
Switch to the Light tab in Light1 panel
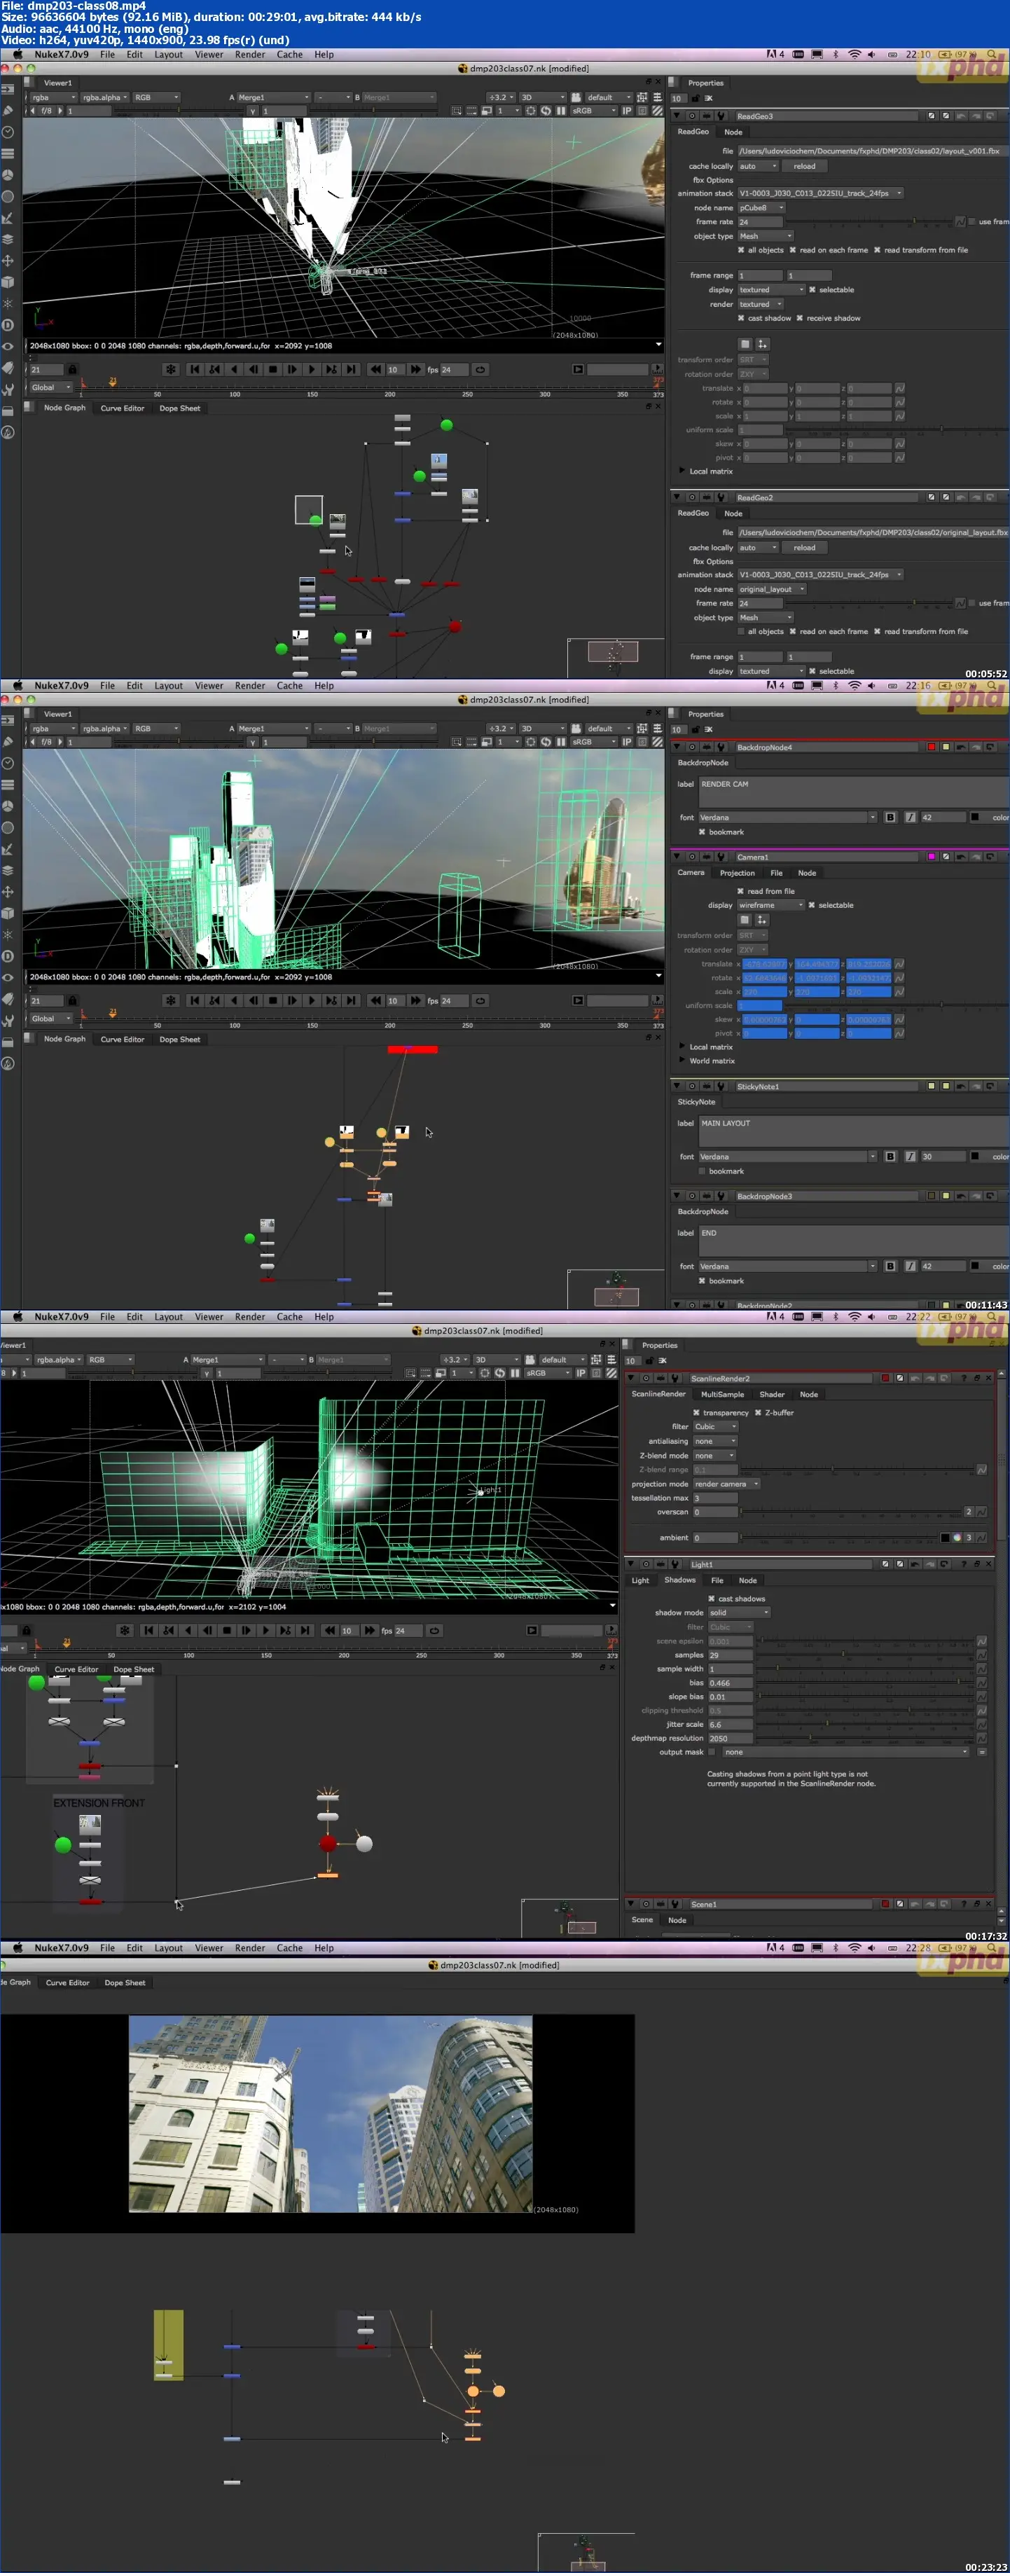(640, 1580)
